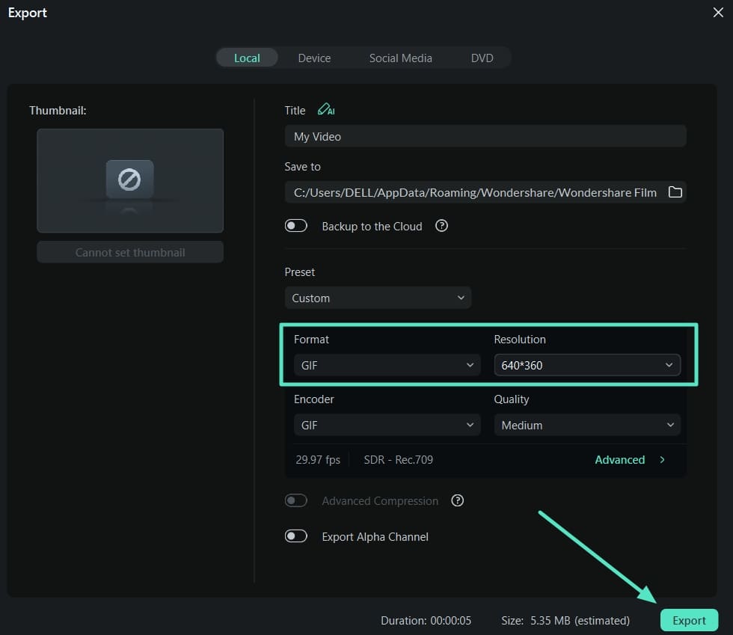Switch to the Local tab
The height and width of the screenshot is (635, 733).
point(247,58)
